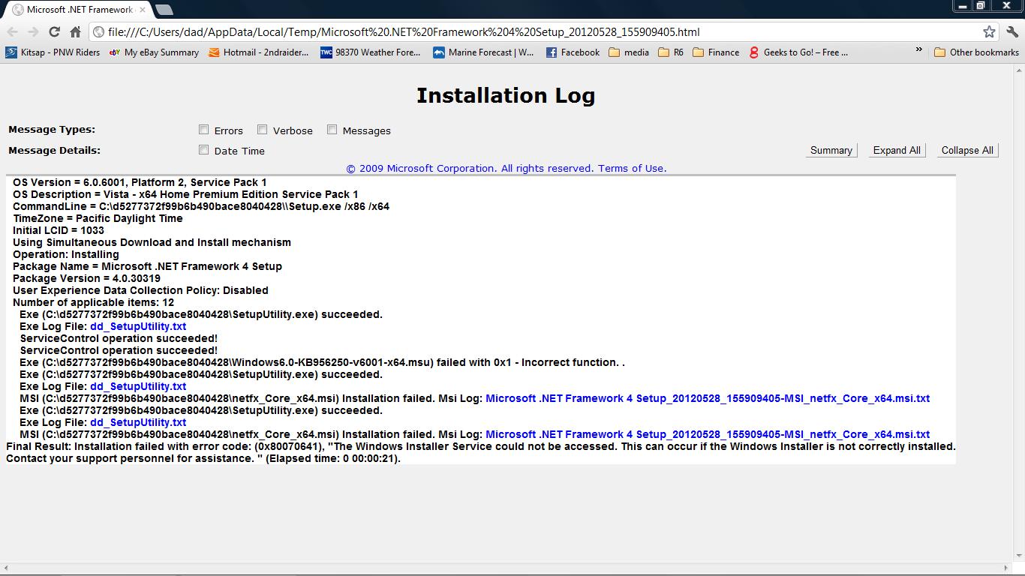
Task: Open the Facebook bookmark
Action: (x=573, y=52)
